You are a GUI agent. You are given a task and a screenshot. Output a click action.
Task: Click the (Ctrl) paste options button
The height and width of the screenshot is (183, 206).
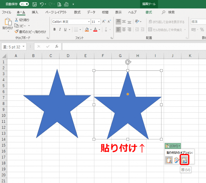tap(173, 146)
